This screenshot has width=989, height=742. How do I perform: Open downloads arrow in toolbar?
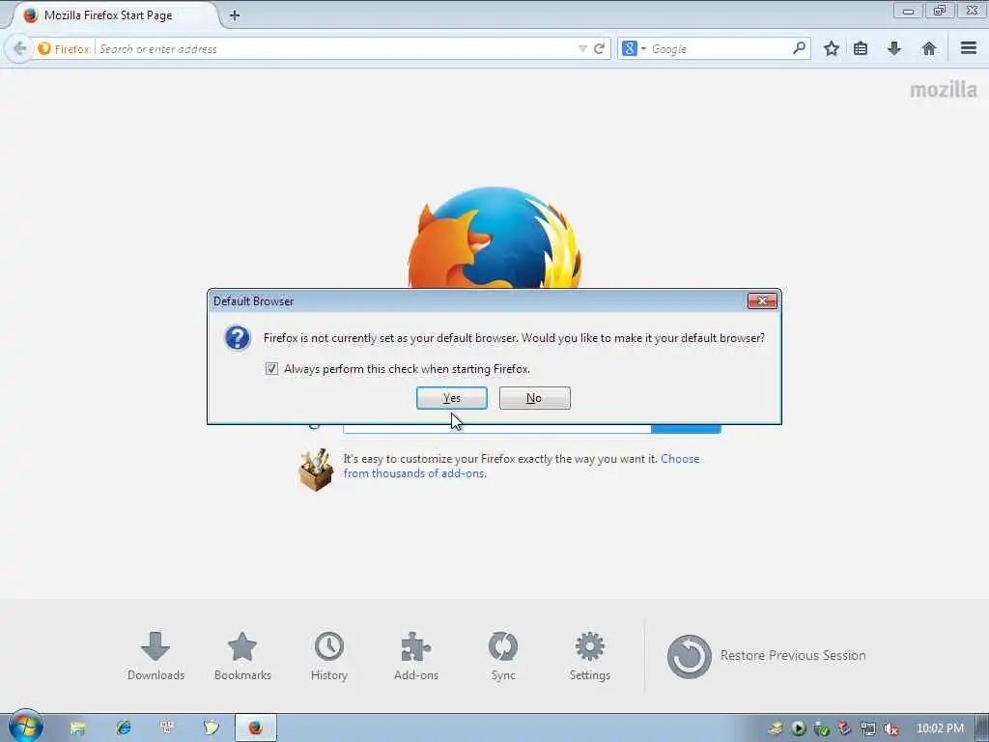893,48
